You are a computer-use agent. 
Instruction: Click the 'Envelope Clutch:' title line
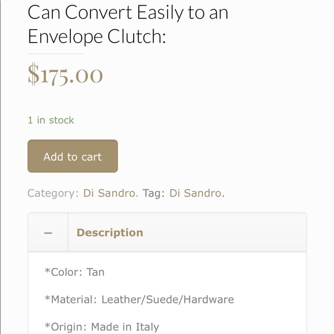(x=97, y=37)
